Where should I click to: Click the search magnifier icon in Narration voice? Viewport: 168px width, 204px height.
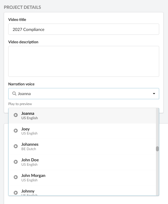click(x=14, y=94)
